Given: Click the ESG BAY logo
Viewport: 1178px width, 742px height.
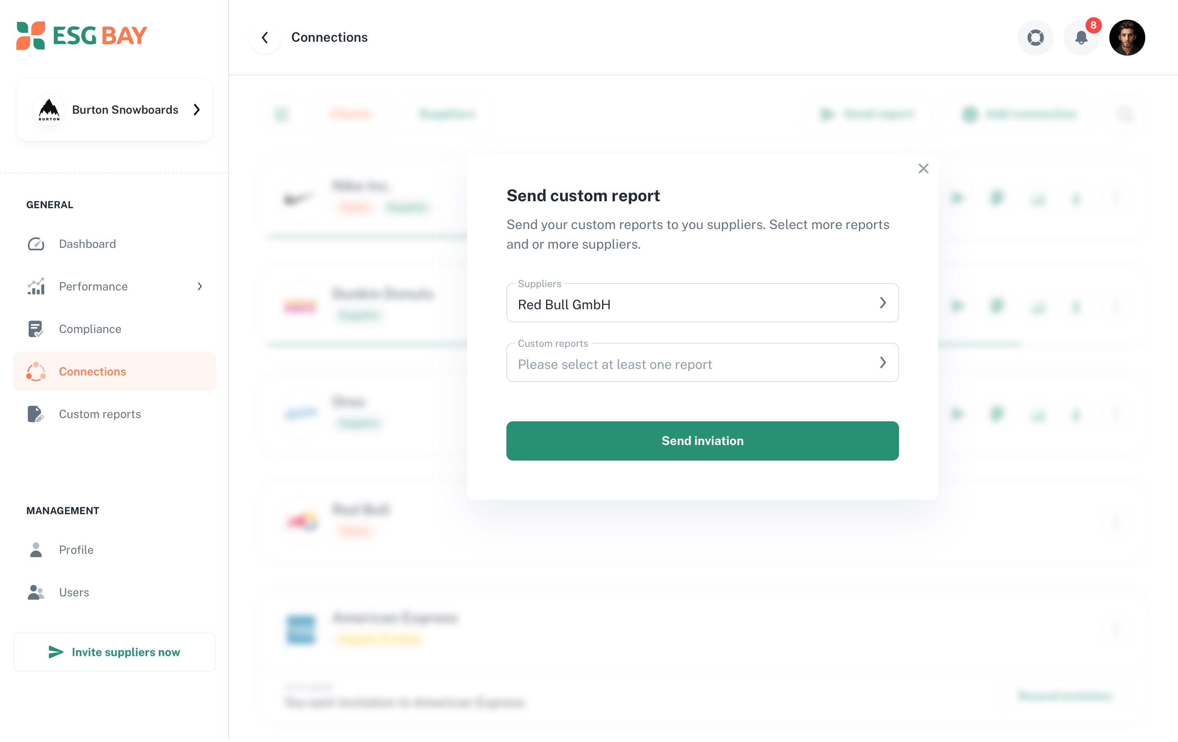Looking at the screenshot, I should 81,36.
